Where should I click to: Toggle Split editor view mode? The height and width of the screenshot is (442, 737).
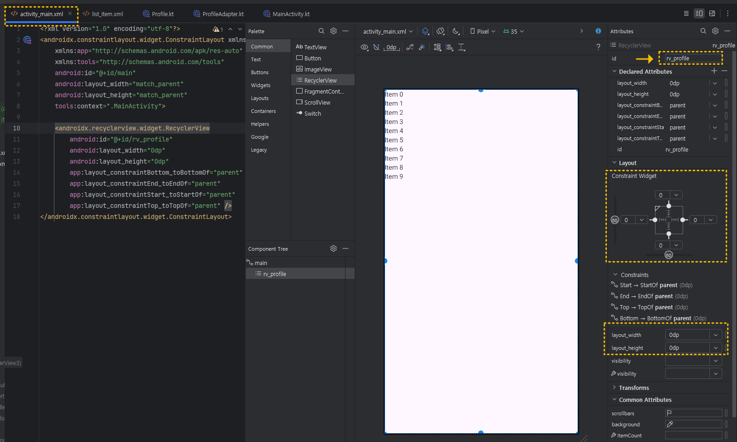[x=699, y=13]
